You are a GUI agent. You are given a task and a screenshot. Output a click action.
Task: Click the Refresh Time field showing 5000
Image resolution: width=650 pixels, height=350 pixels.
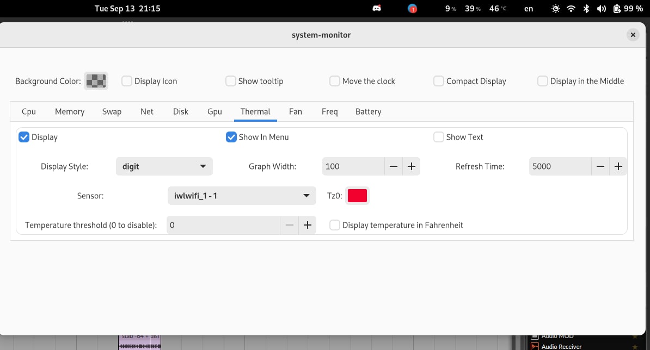[560, 166]
